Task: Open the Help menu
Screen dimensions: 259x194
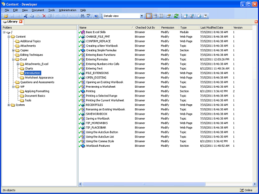Action: (x=83, y=10)
